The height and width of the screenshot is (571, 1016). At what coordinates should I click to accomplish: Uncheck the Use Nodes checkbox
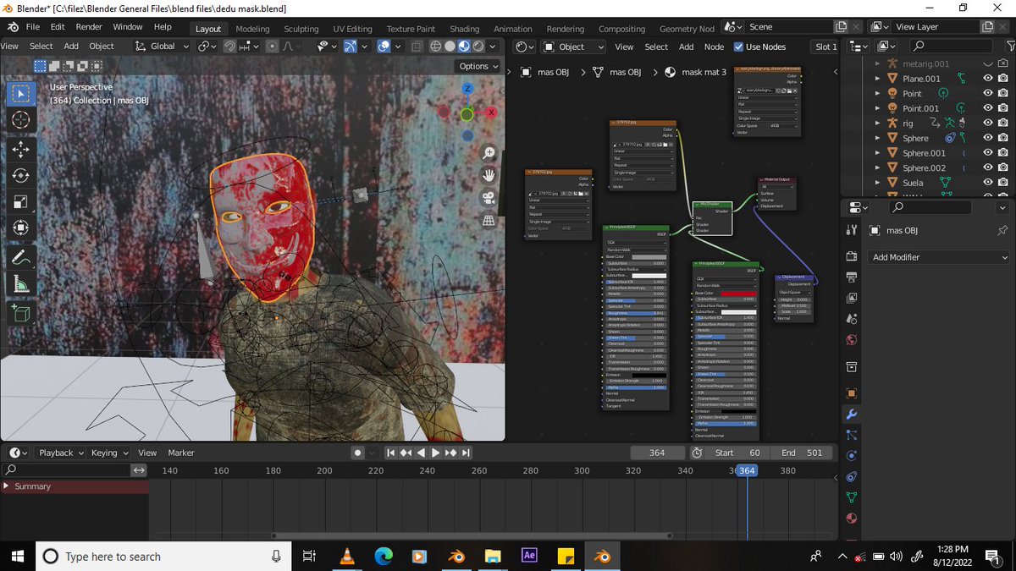click(738, 47)
